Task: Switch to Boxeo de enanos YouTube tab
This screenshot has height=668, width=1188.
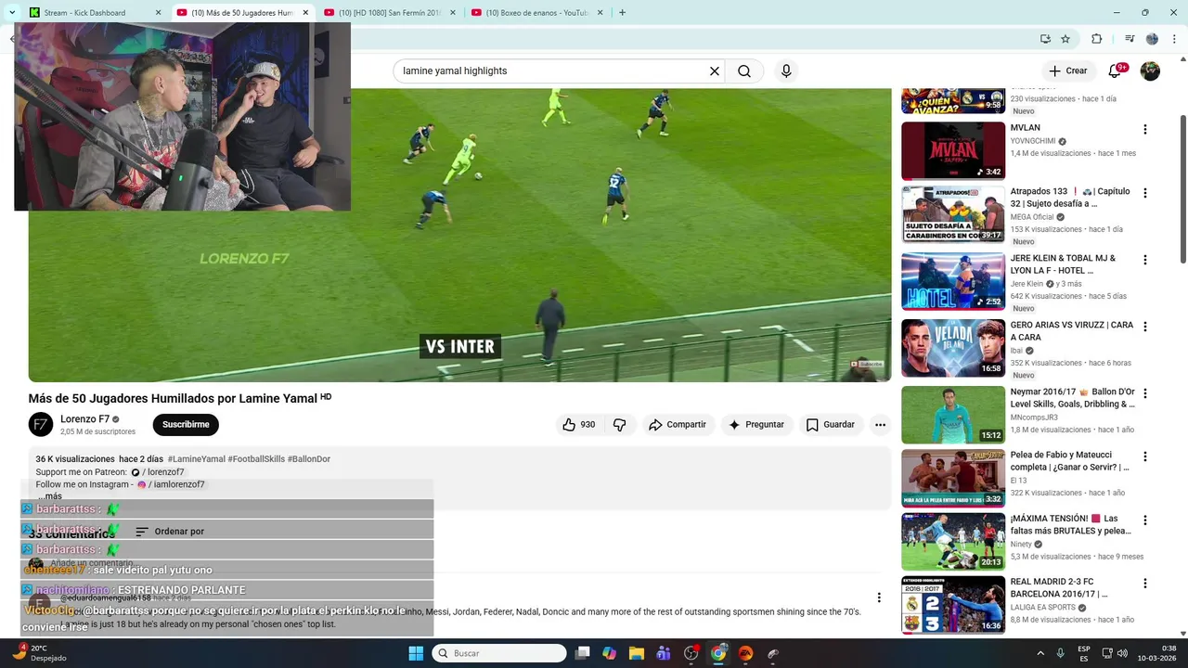Action: 537,12
